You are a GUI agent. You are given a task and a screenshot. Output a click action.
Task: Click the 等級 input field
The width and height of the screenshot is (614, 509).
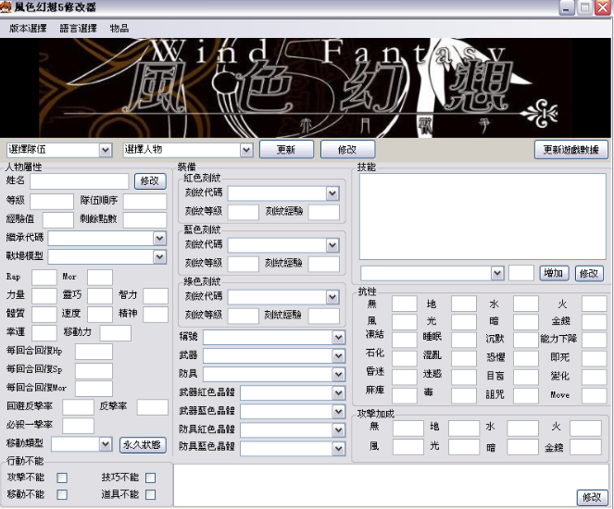(x=51, y=201)
